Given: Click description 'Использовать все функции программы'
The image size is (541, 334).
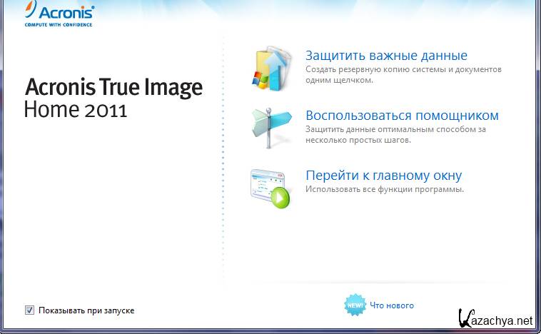Looking at the screenshot, I should [x=385, y=189].
